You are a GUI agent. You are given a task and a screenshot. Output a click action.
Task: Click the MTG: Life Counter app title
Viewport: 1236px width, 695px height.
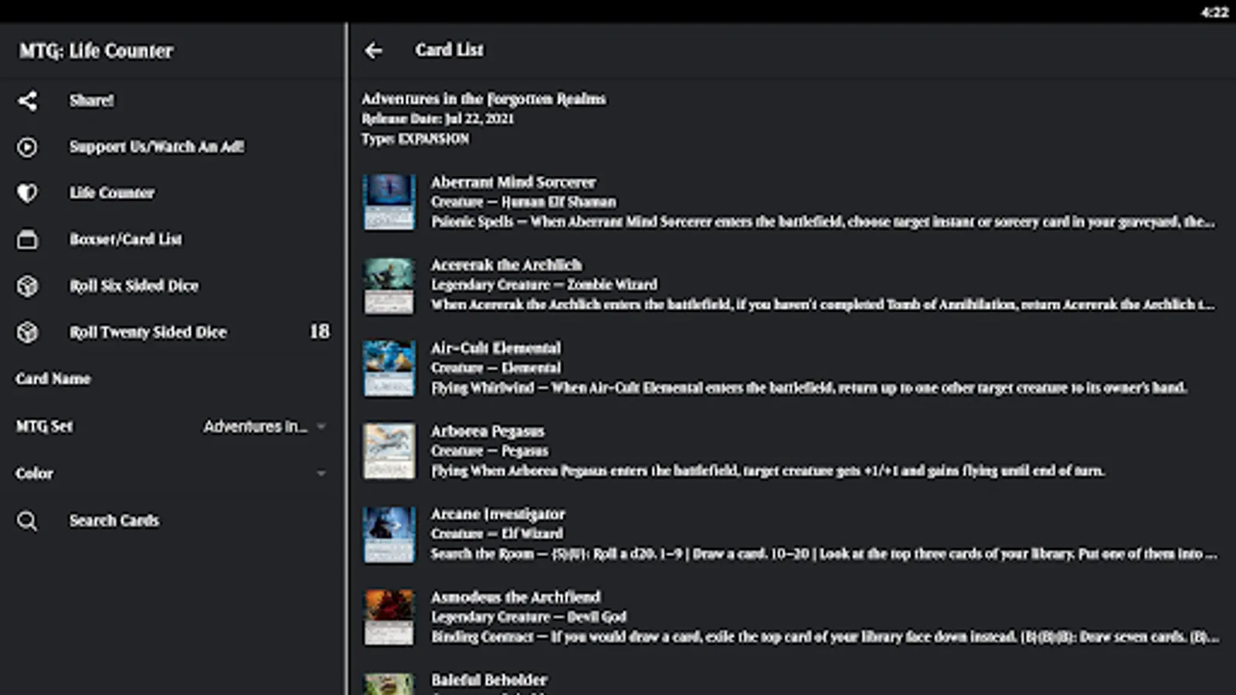(96, 51)
